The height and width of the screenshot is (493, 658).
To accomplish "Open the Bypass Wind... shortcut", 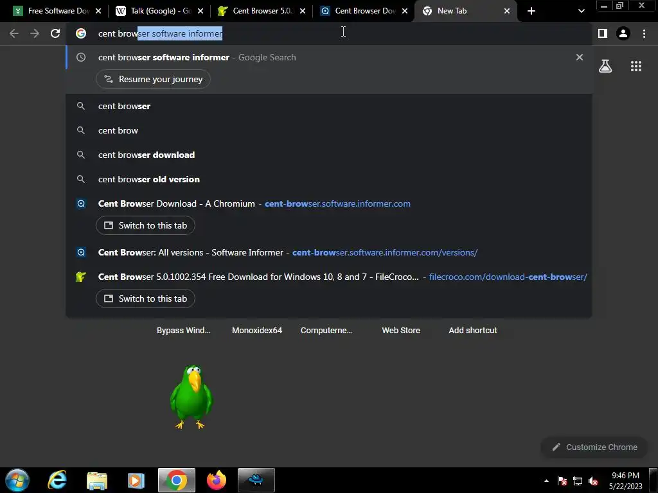I will [x=183, y=331].
